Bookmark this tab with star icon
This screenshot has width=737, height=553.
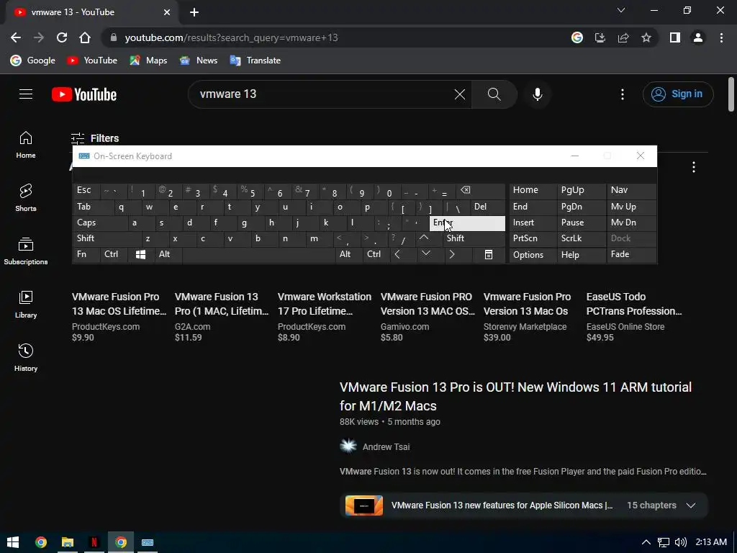[646, 37]
